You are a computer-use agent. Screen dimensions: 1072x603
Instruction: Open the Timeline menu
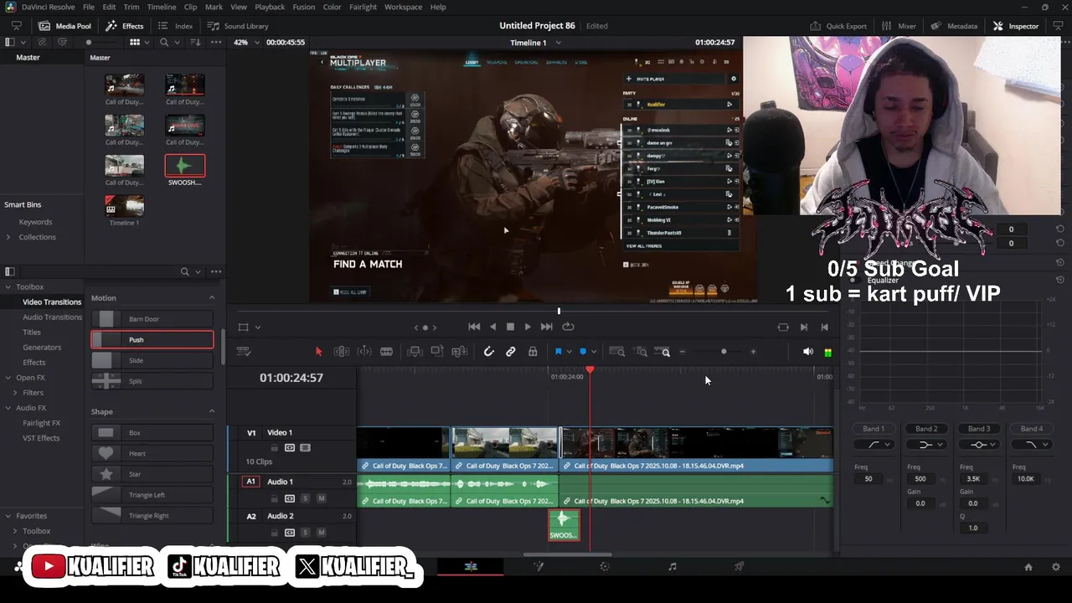pos(162,7)
